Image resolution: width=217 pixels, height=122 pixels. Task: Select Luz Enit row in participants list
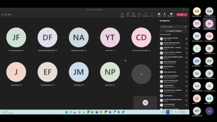point(173,105)
